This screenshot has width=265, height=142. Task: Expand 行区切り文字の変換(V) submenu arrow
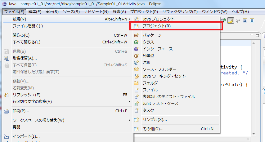[x=129, y=102]
